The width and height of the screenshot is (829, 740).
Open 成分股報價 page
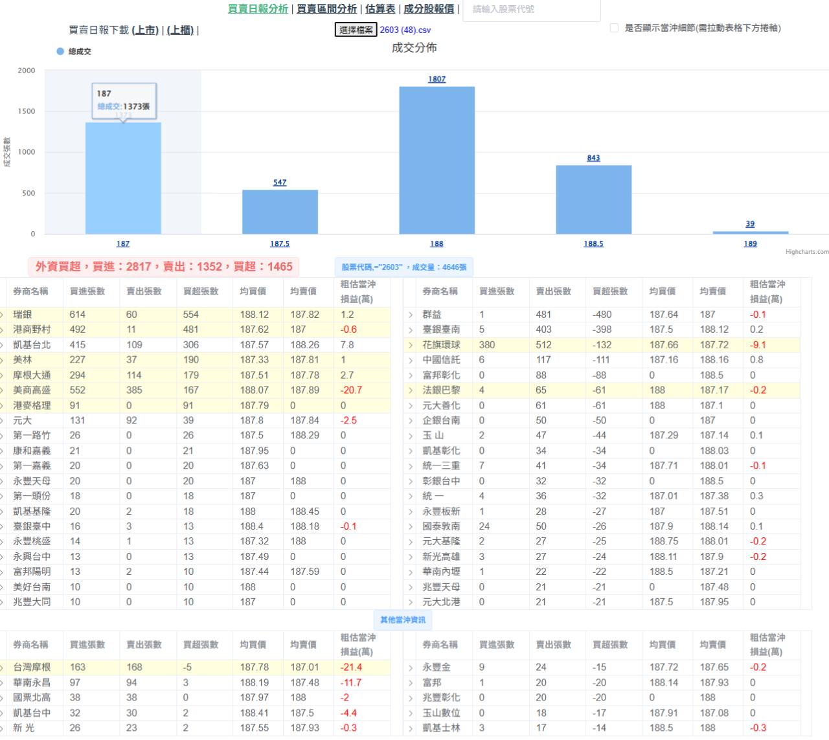click(x=429, y=8)
